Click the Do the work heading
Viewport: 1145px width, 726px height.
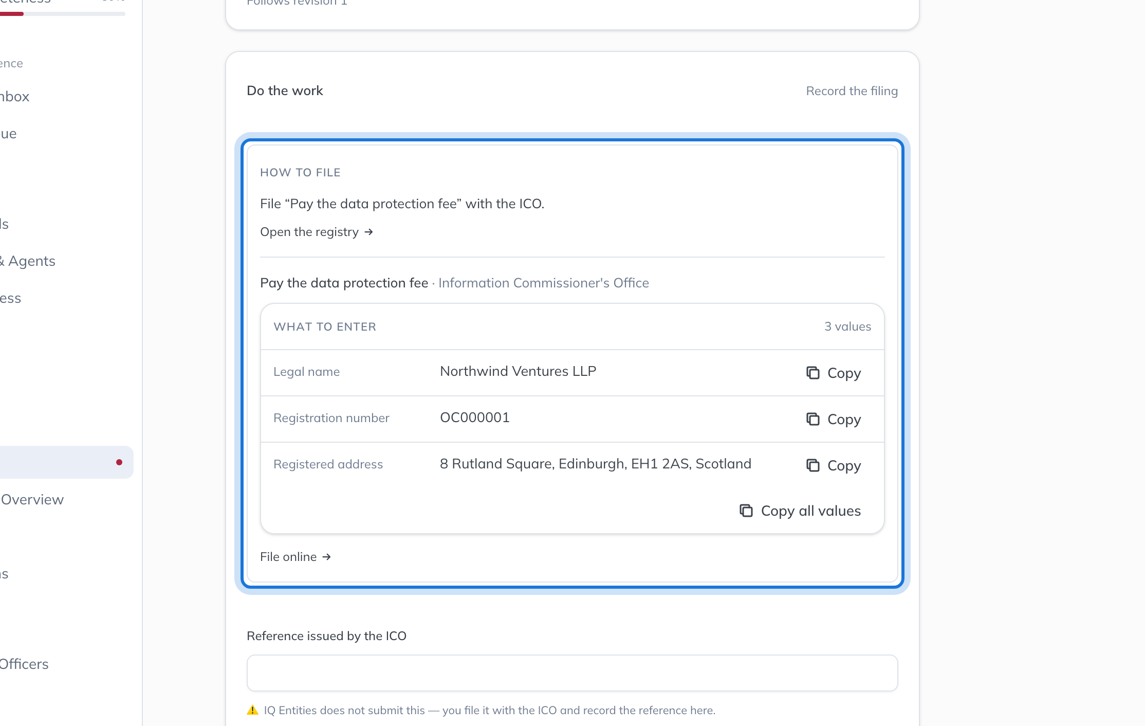pos(285,90)
